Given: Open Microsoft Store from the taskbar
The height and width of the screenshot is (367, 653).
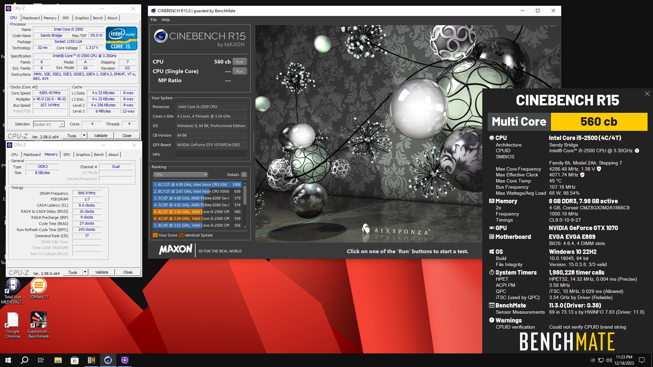Looking at the screenshot, I should (x=74, y=360).
